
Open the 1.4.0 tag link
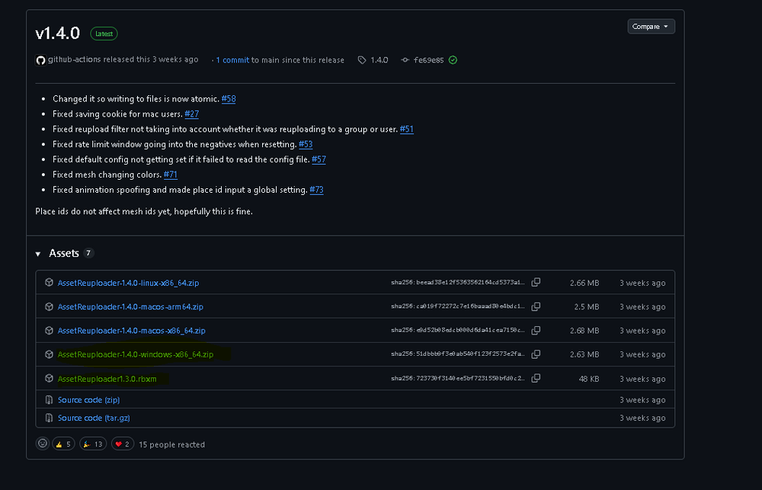click(379, 60)
